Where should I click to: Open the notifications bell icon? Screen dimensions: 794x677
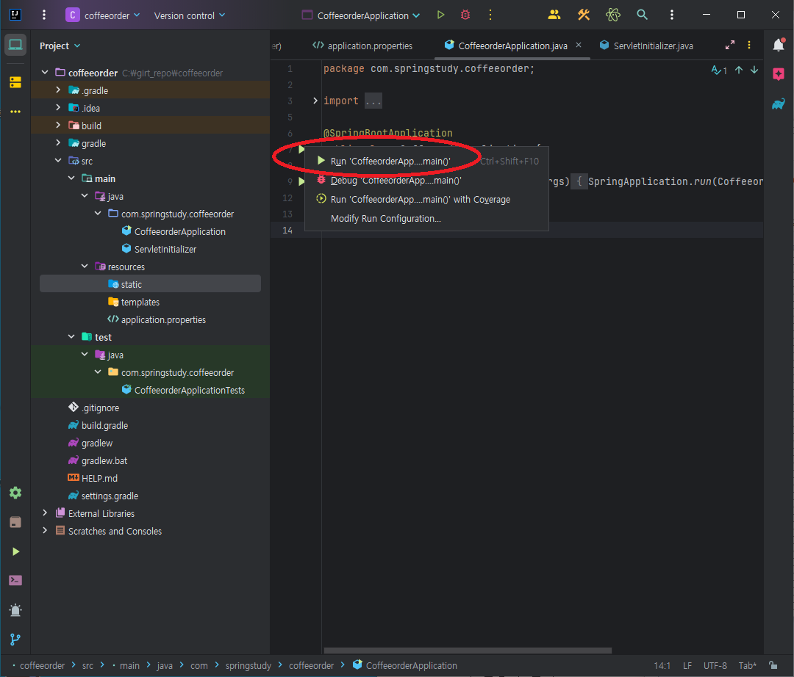(779, 45)
